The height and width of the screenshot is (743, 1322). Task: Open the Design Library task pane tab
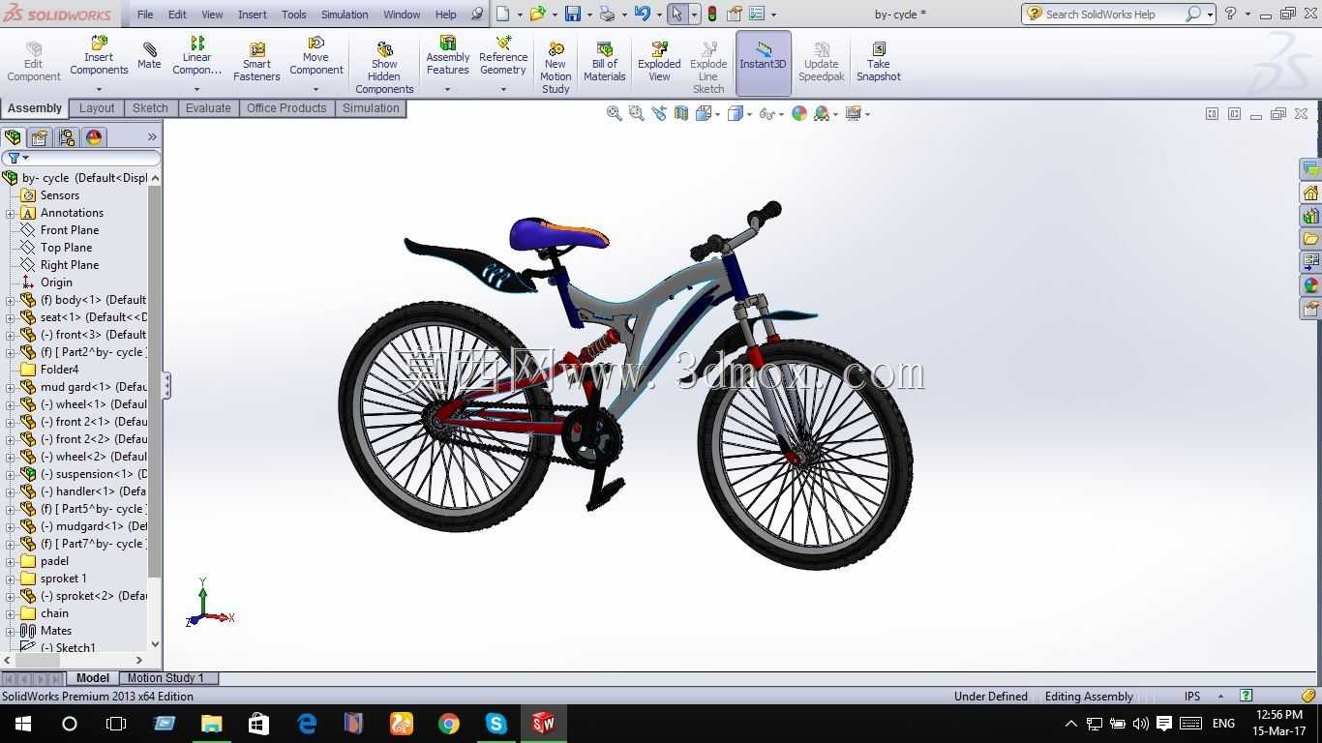pos(1310,216)
